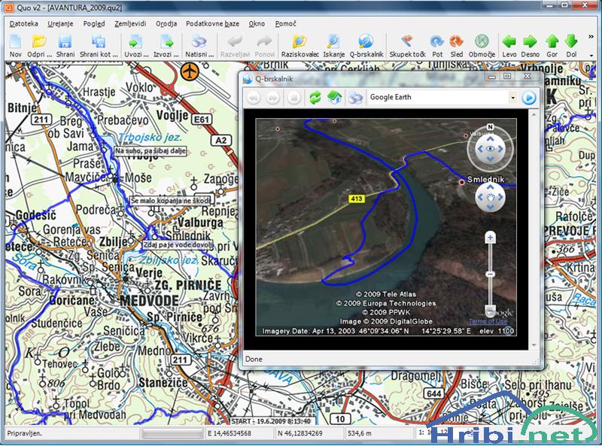Open the Zemljevidi menu

click(130, 23)
